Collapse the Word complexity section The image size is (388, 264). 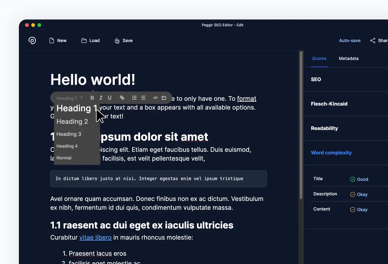tap(331, 152)
